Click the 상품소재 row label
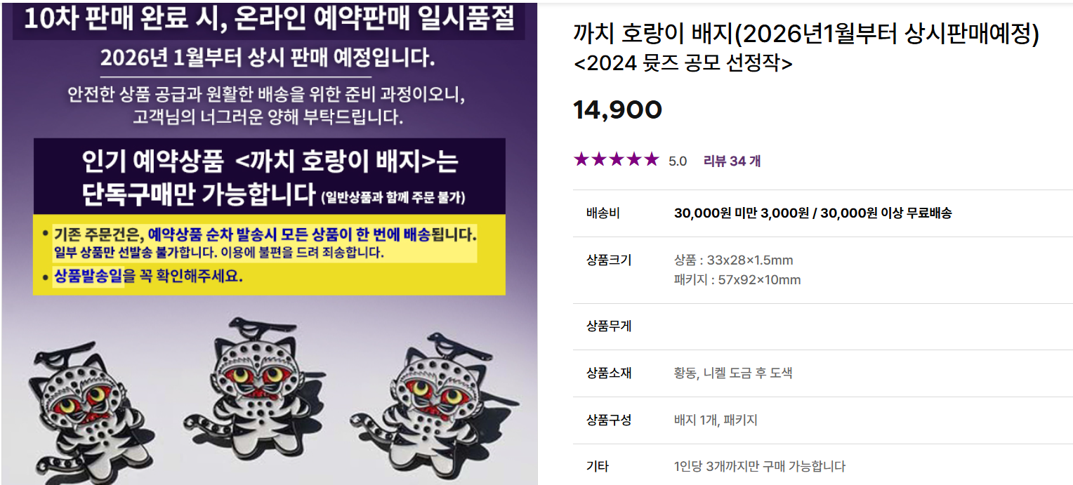 609,373
